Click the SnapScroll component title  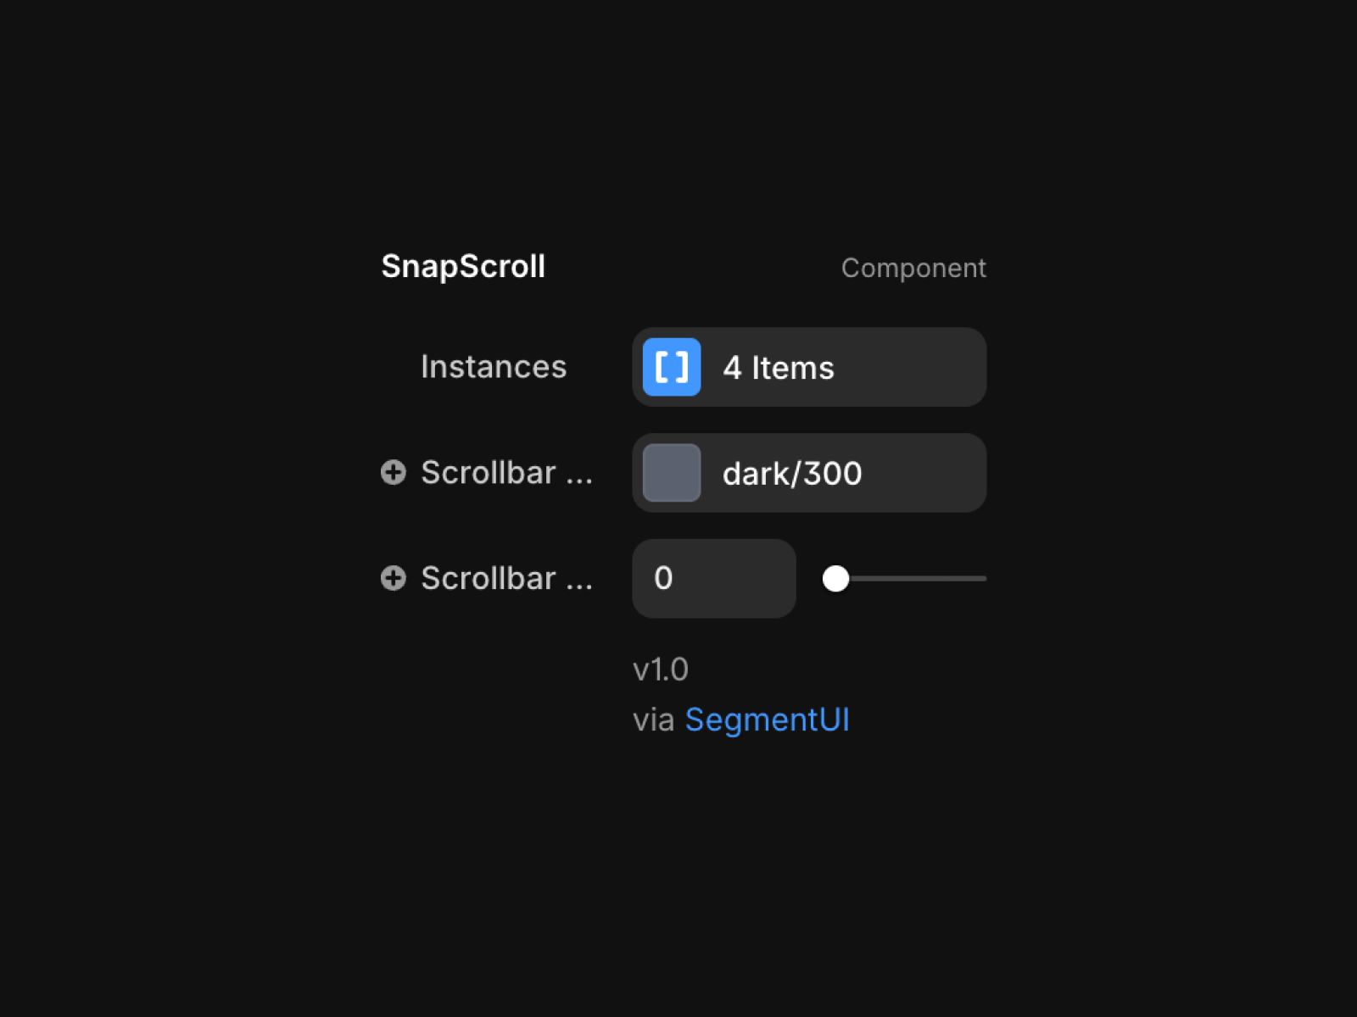(x=463, y=267)
